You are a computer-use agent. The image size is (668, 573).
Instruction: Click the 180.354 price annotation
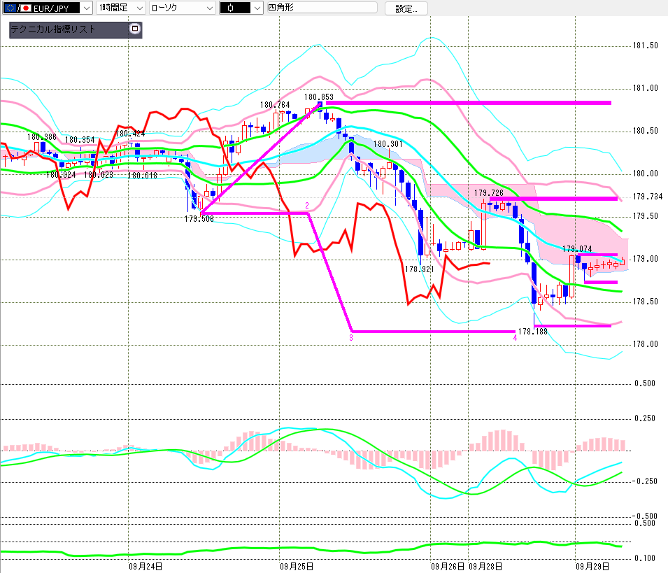(80, 140)
